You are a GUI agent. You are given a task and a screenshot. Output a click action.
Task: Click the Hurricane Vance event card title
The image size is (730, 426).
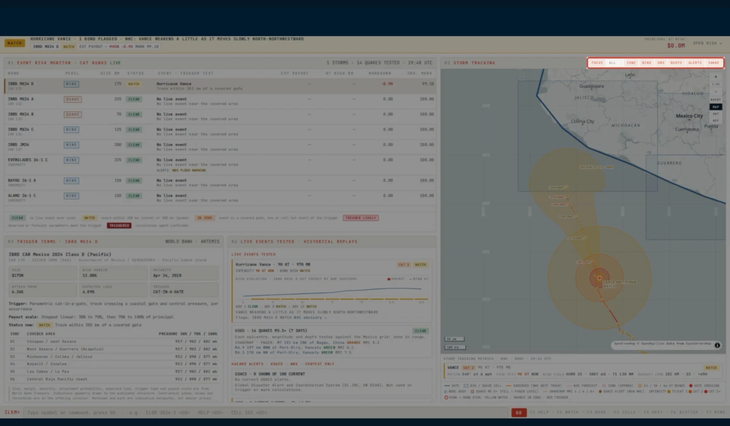coord(273,265)
